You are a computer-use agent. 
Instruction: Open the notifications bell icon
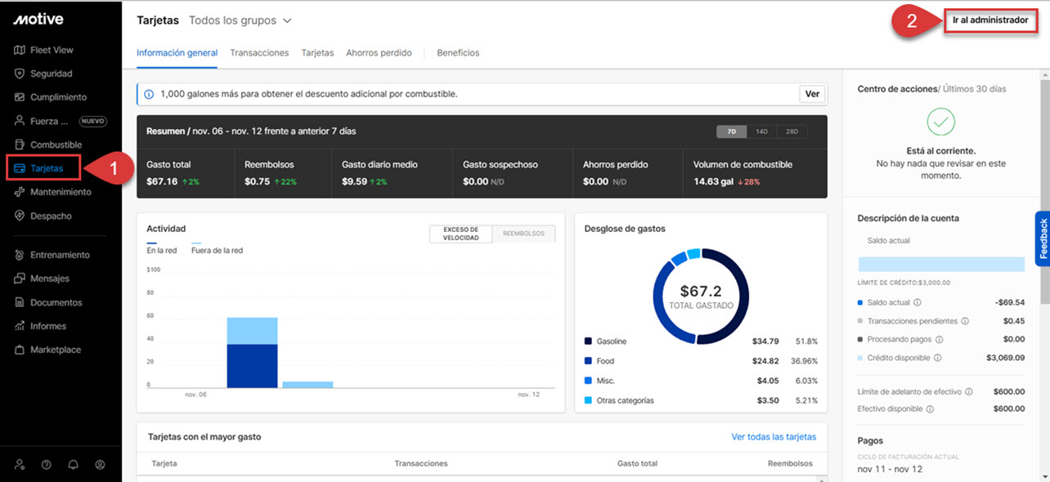click(x=74, y=465)
